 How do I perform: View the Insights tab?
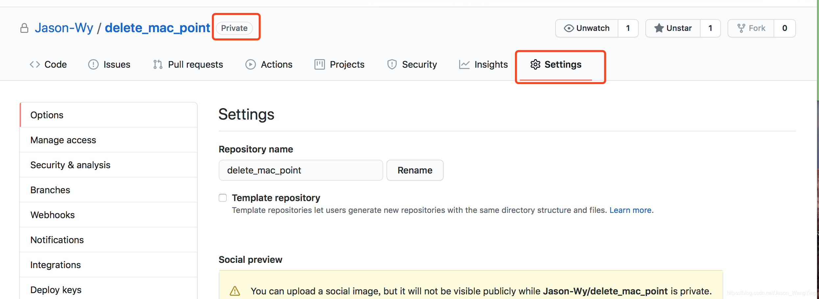pyautogui.click(x=484, y=64)
